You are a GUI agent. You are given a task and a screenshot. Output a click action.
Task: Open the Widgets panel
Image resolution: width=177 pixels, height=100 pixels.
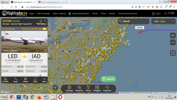tap(97, 89)
